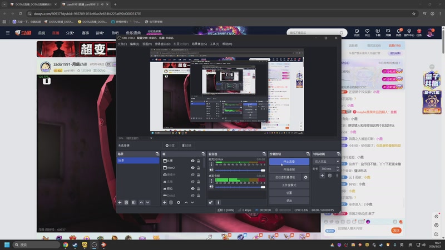Open Douyu messages bell icon
The width and height of the screenshot is (445, 250).
coord(398,32)
